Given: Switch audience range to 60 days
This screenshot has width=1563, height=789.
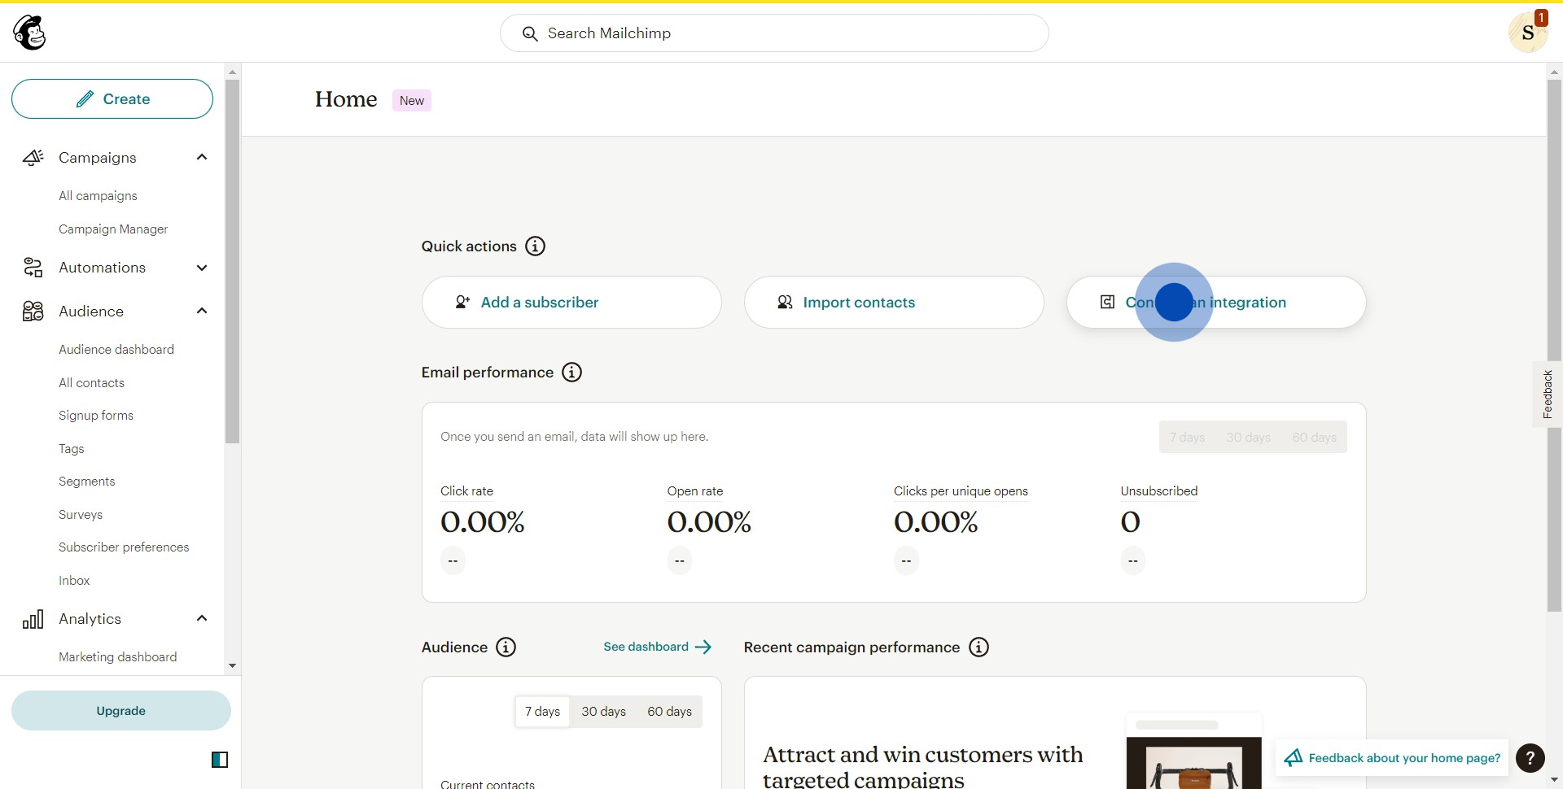Looking at the screenshot, I should pyautogui.click(x=669, y=712).
